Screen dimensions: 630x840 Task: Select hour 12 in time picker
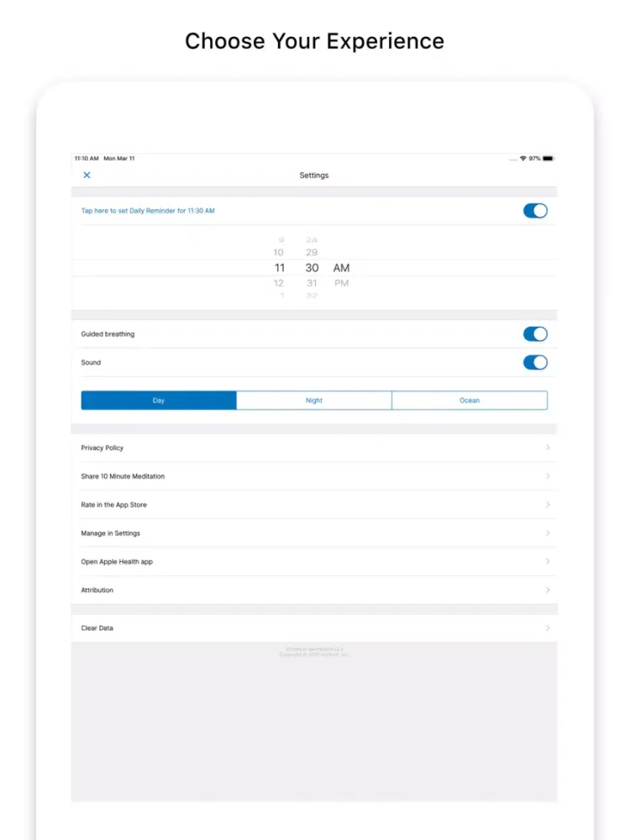279,283
